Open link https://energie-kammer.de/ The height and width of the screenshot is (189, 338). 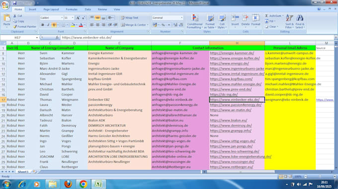[232, 53]
